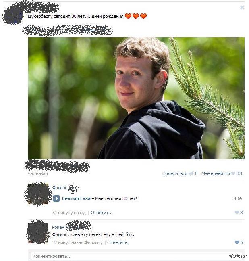Viewport: 249px width, 261px height.
Task: Like Роман's comment with the heart icon
Action: tap(237, 242)
